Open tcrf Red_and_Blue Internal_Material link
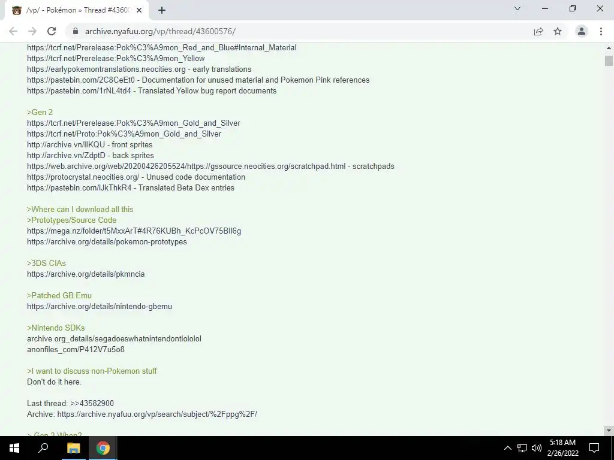This screenshot has width=614, height=460. pos(162,48)
